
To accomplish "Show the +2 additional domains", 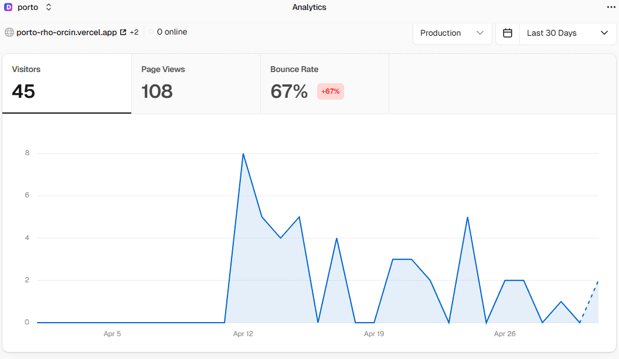I will (134, 32).
